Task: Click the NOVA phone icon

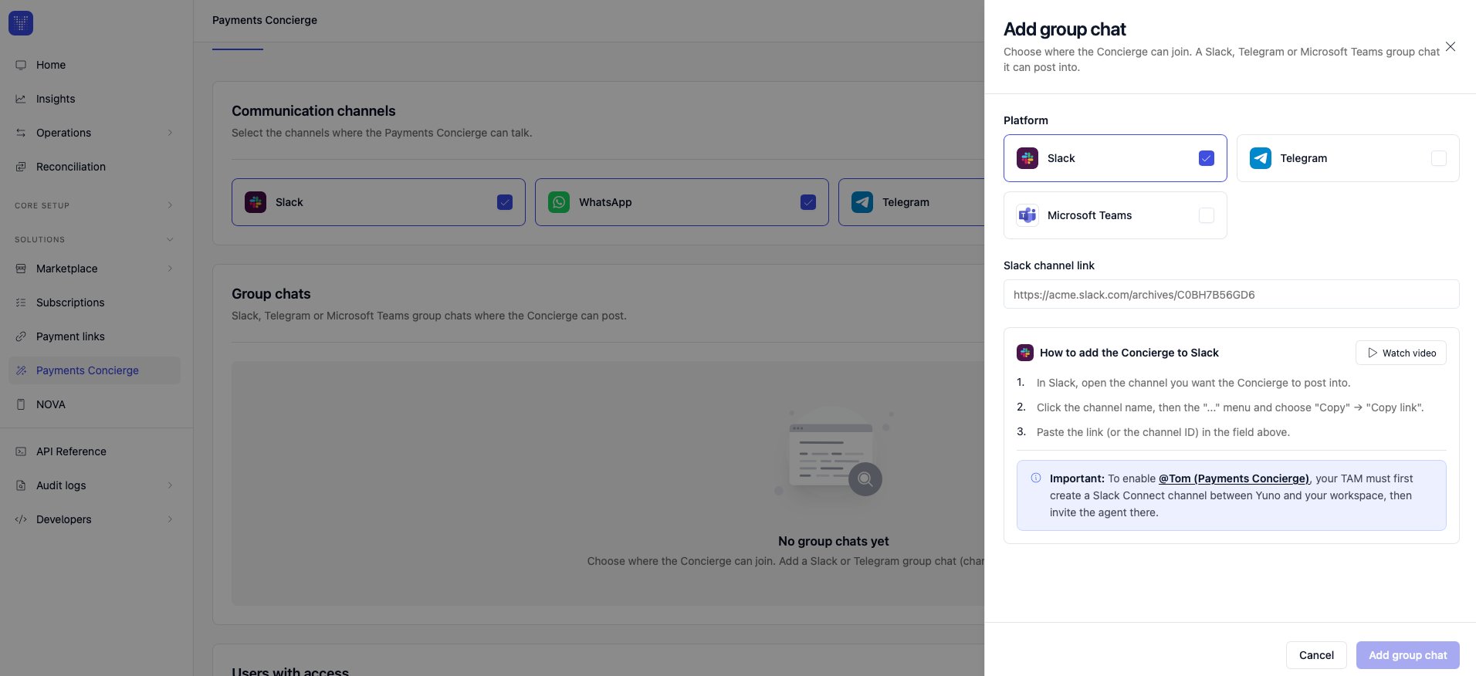Action: (21, 404)
